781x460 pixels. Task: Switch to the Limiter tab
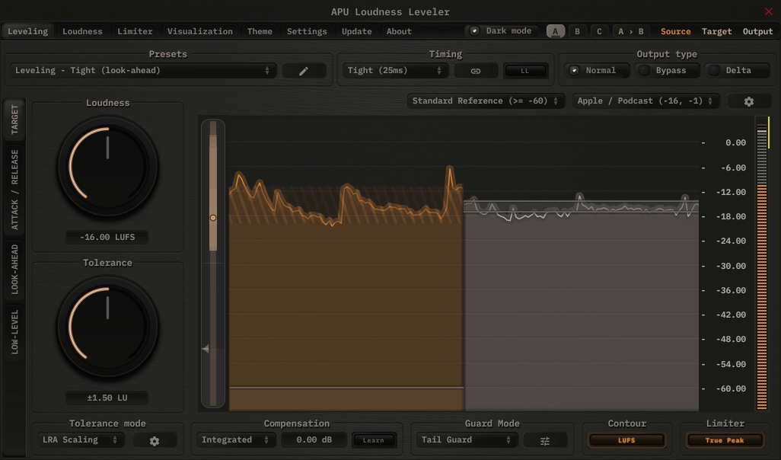coord(135,31)
